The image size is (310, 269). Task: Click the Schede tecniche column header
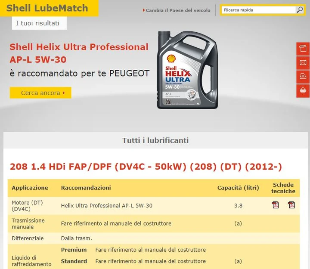click(283, 188)
